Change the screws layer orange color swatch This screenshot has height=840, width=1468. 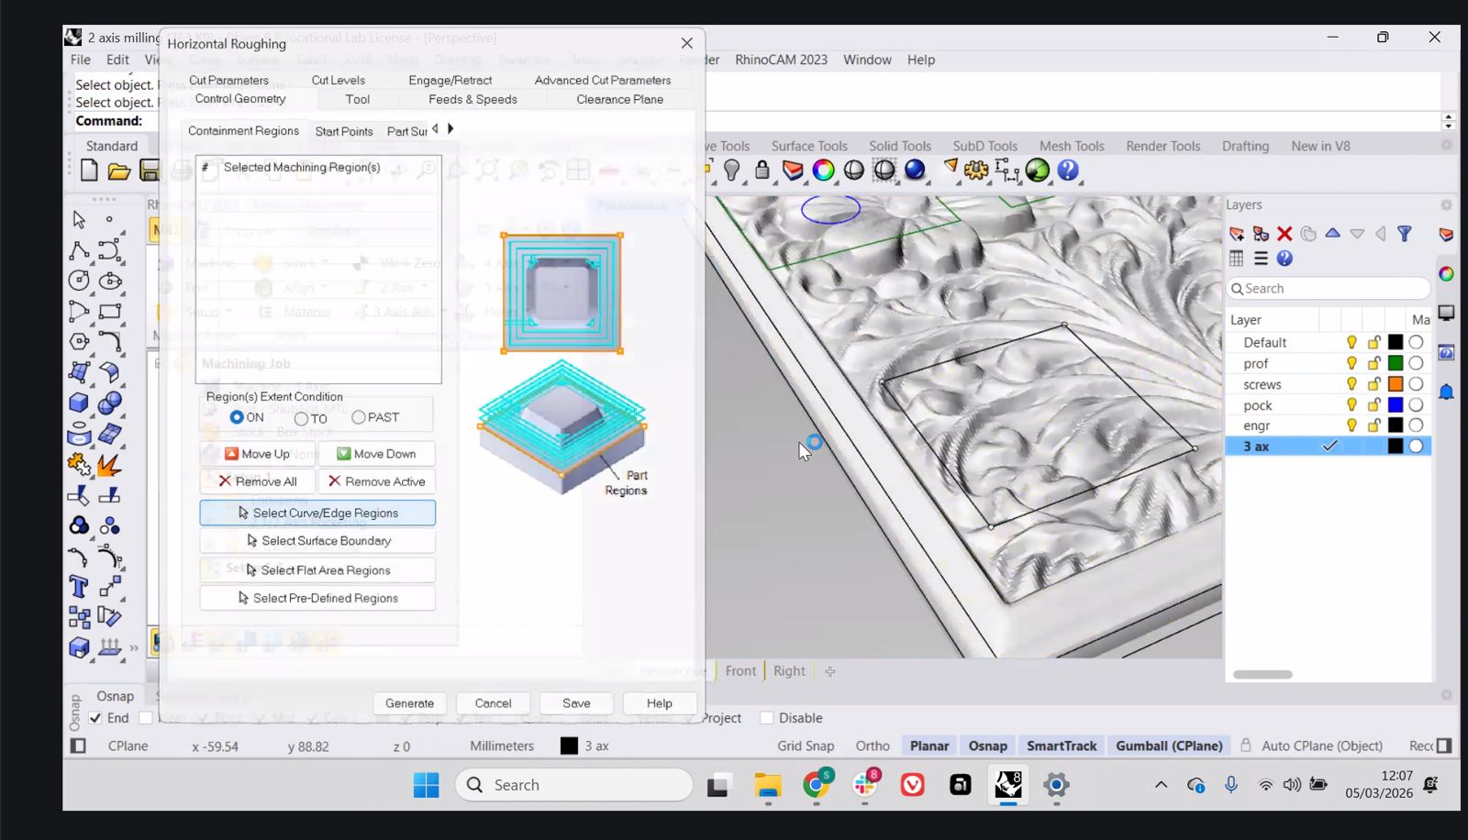[x=1396, y=384]
